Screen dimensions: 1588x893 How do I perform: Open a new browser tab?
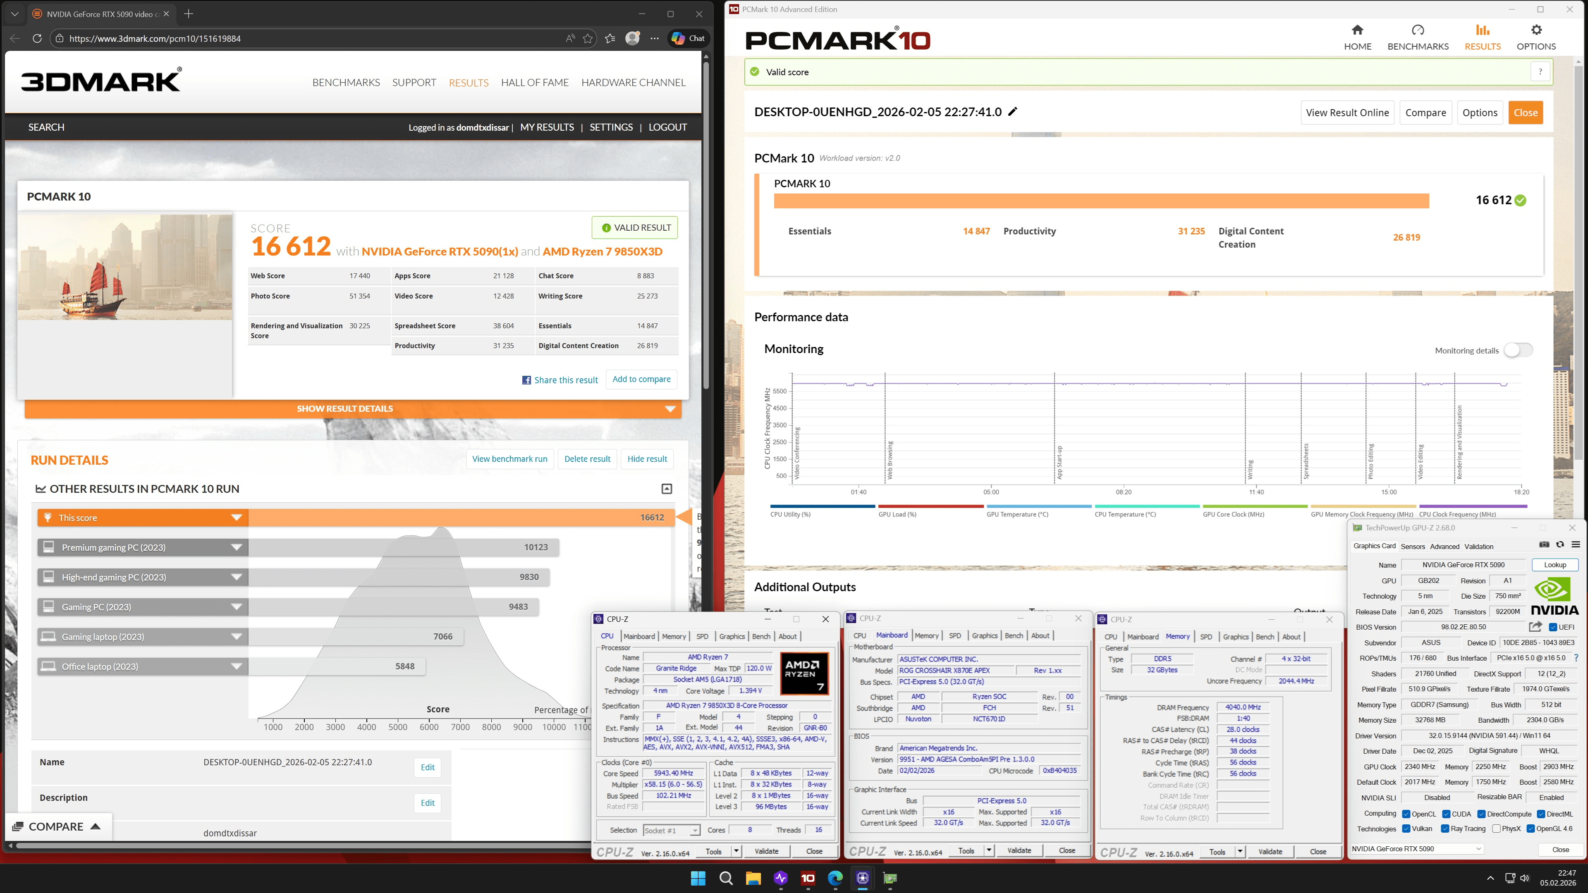coord(189,14)
